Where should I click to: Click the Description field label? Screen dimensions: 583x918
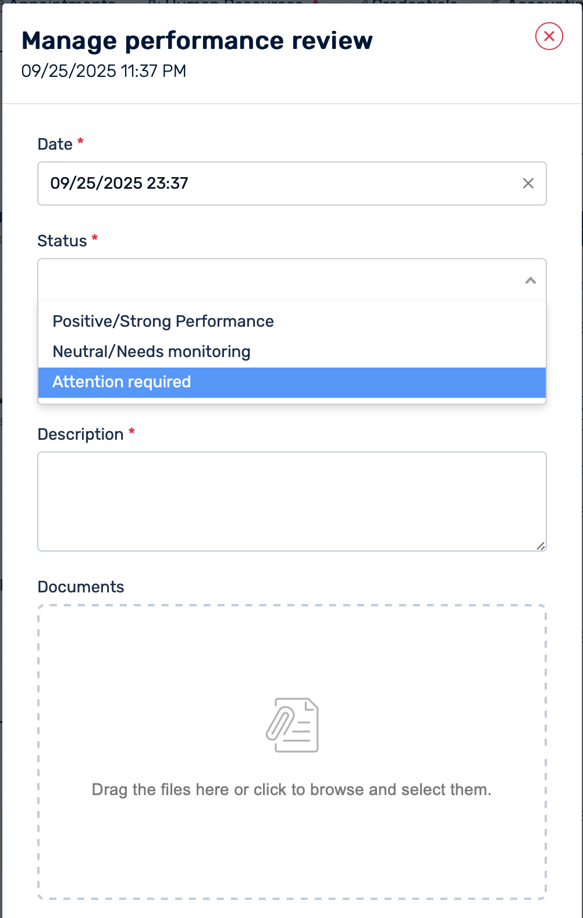point(80,435)
